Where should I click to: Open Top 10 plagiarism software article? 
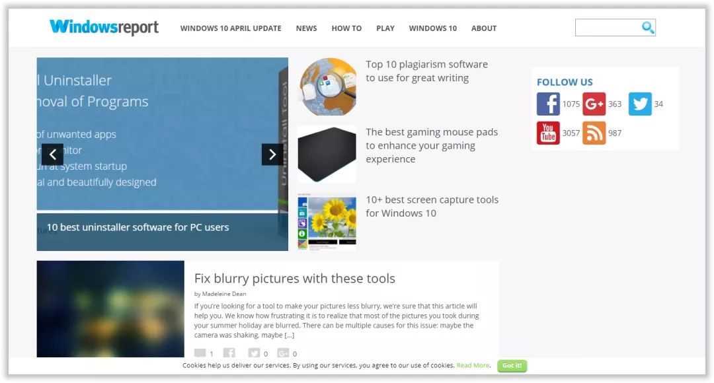click(x=426, y=71)
